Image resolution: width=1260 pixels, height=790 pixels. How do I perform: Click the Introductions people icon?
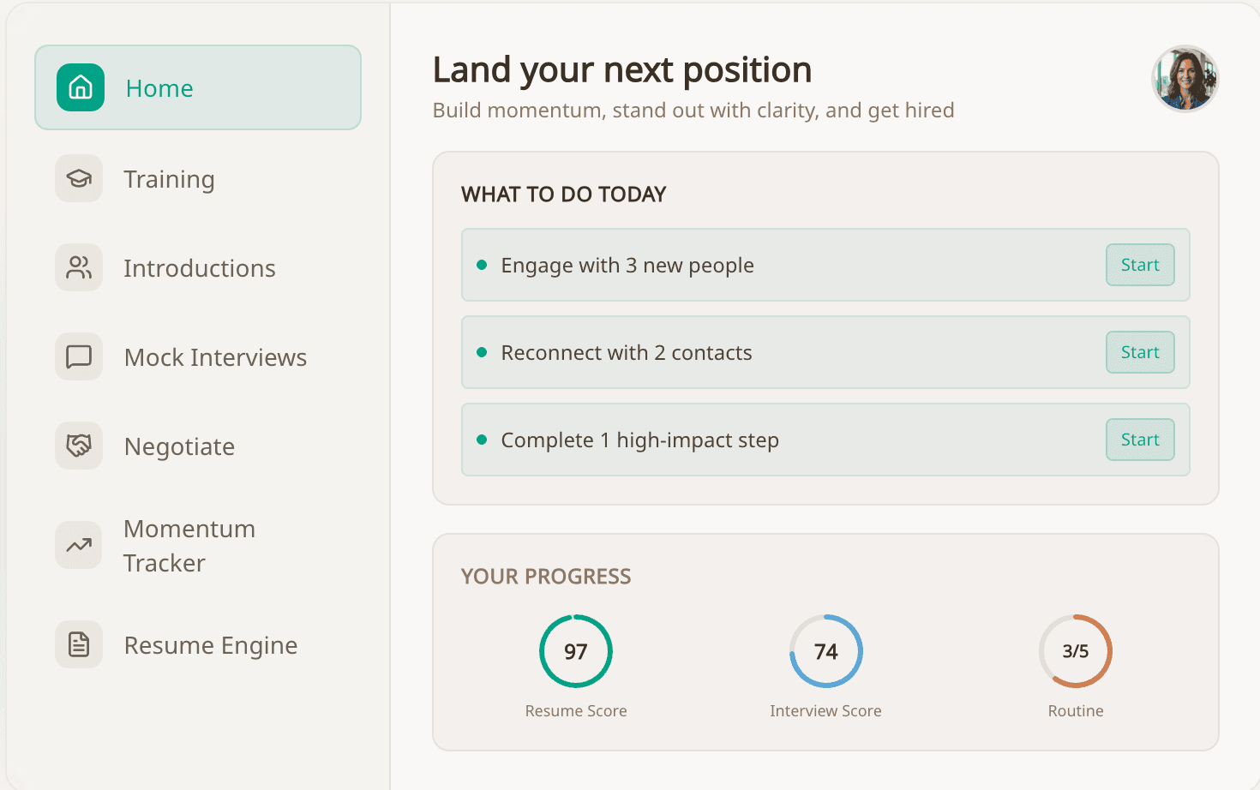coord(79,268)
